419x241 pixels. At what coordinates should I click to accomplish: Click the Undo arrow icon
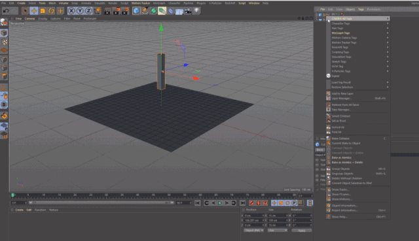click(6, 10)
